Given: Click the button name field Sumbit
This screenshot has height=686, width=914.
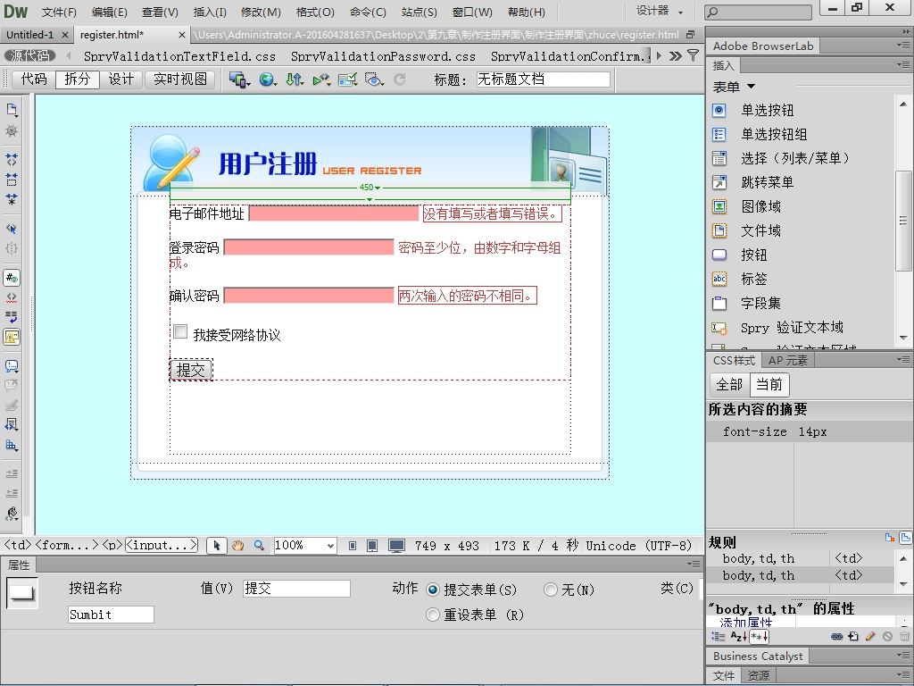Looking at the screenshot, I should point(111,615).
